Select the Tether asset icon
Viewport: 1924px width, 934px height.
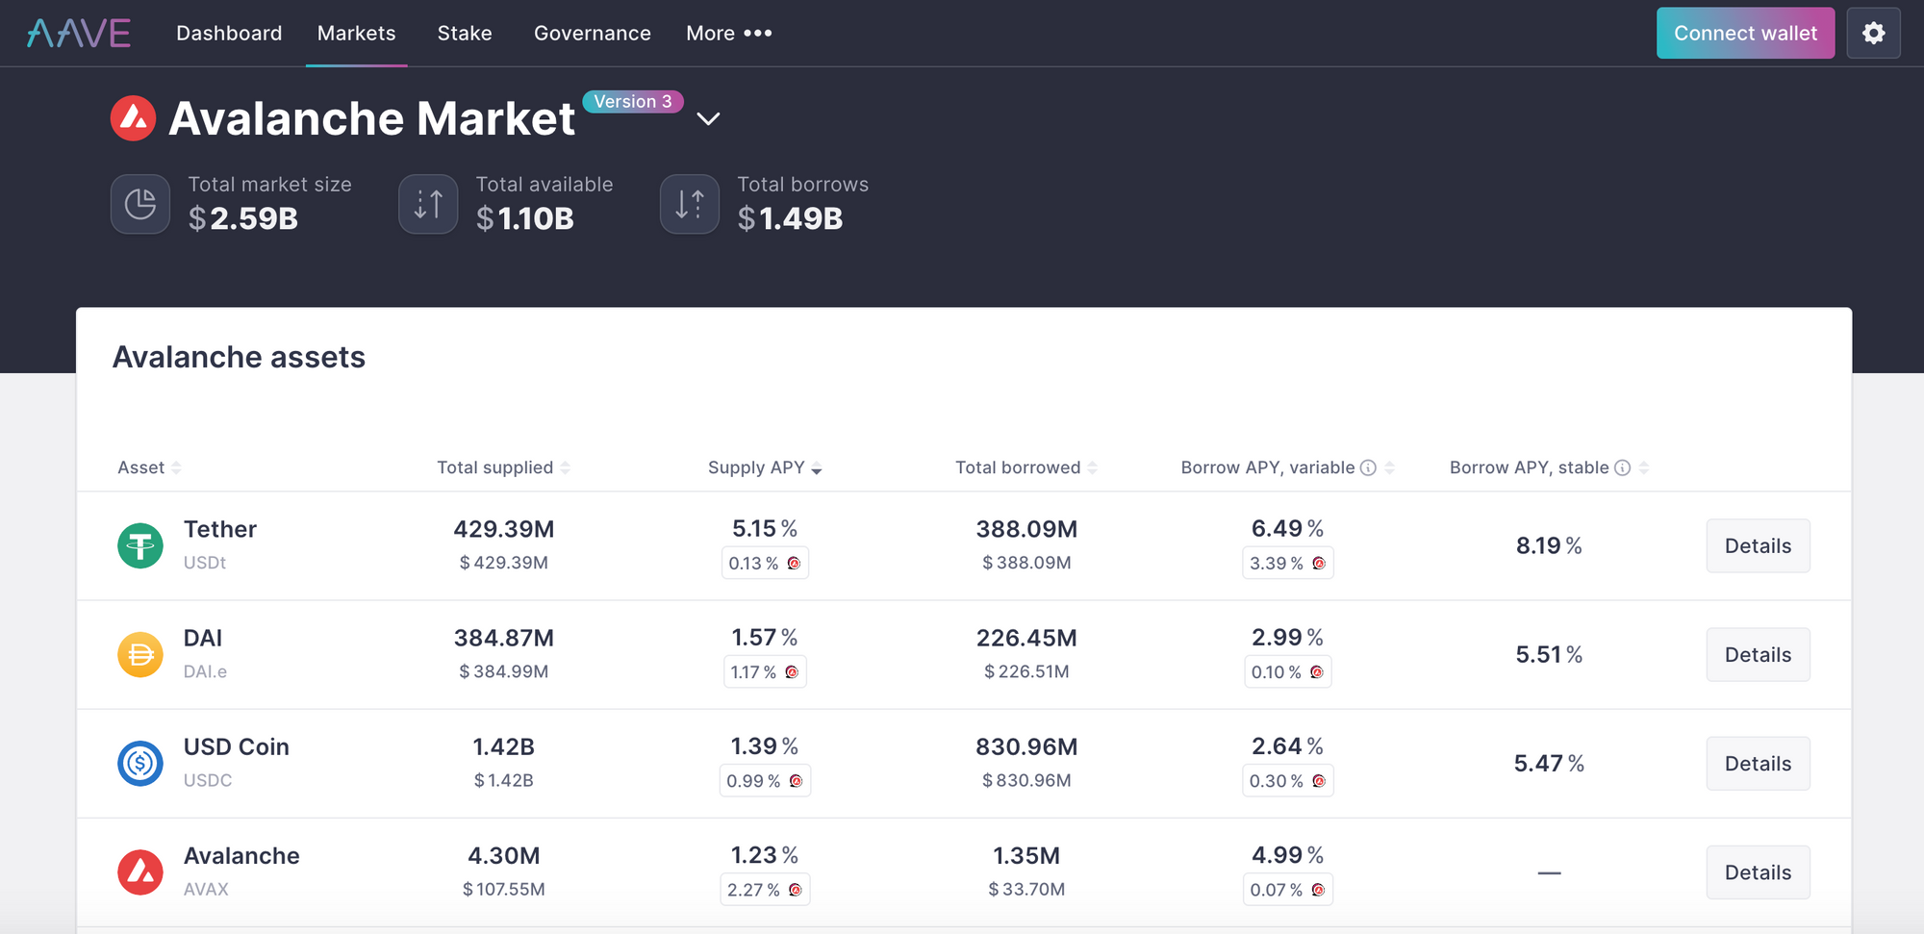(140, 545)
